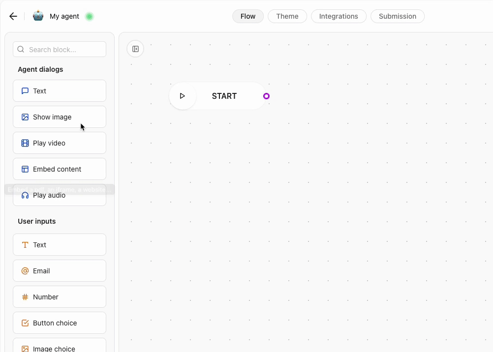Switch to the Theme tab

point(287,16)
